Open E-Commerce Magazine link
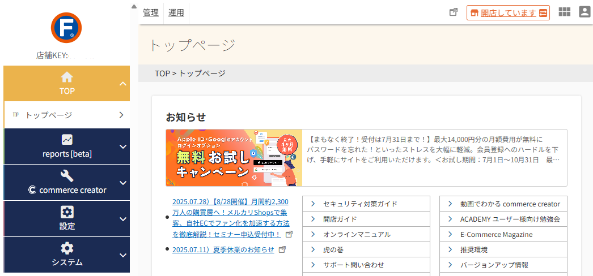 [x=496, y=235]
